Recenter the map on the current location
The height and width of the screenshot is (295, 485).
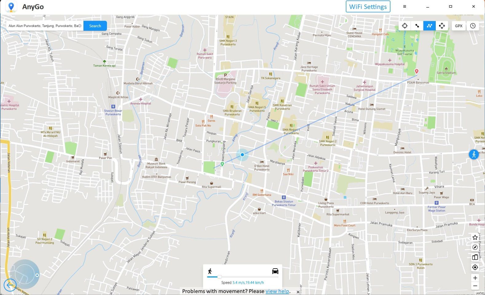click(x=475, y=267)
